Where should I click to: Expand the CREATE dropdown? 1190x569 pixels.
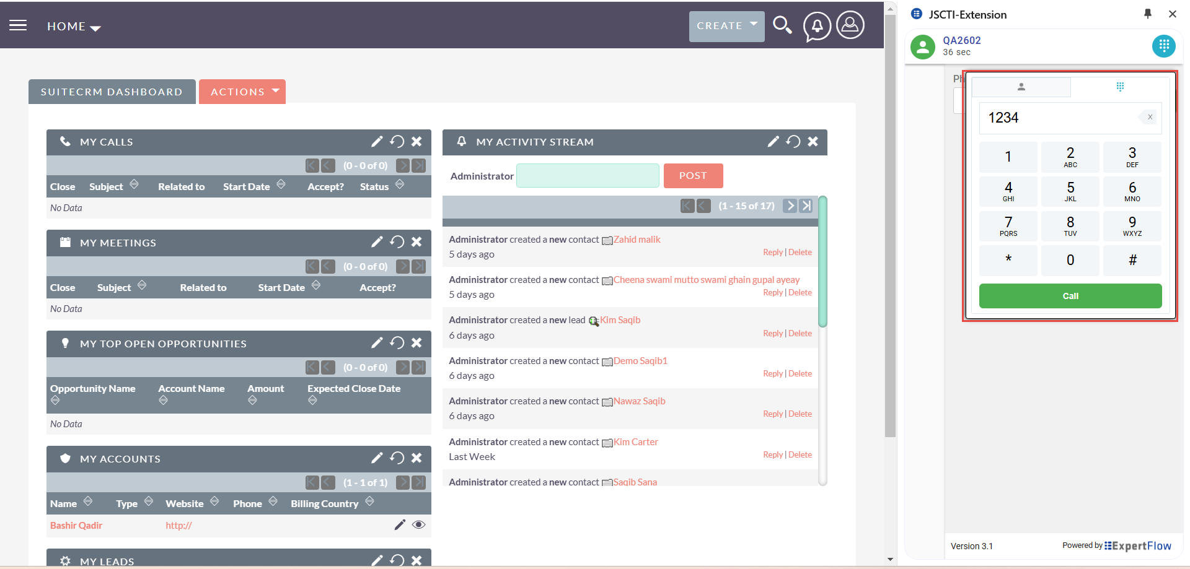click(x=726, y=26)
